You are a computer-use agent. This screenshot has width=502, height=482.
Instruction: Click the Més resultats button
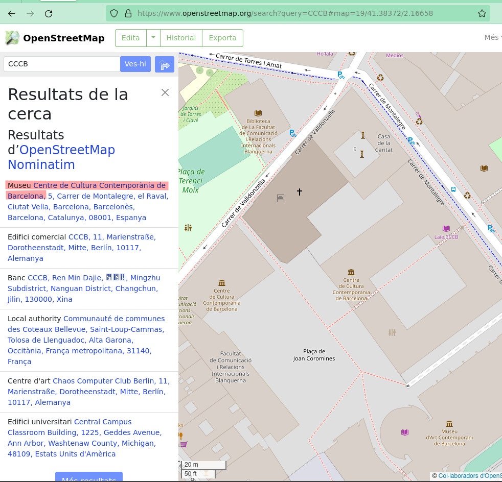[89, 477]
